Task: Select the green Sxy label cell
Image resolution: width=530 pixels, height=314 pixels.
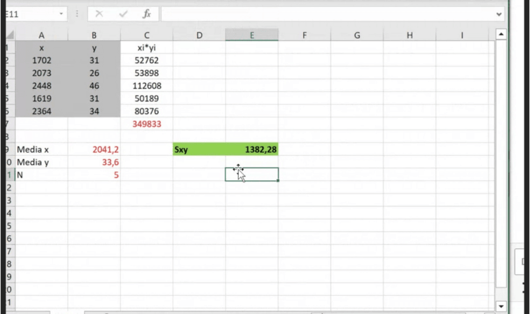Action: (199, 149)
